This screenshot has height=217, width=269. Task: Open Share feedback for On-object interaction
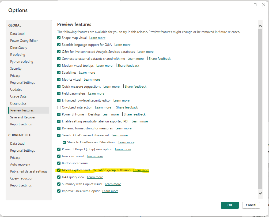click(127, 107)
